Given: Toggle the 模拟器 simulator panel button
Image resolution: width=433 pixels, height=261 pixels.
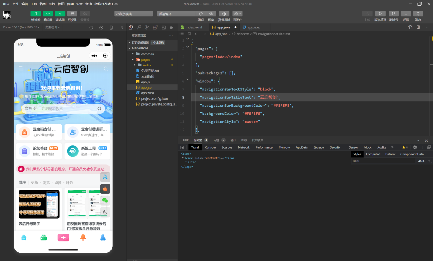Looking at the screenshot, I should [36, 14].
